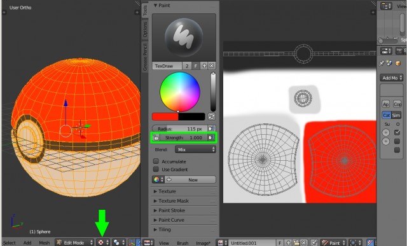
Task: Click the properties pin icon
Action: pyautogui.click(x=381, y=64)
